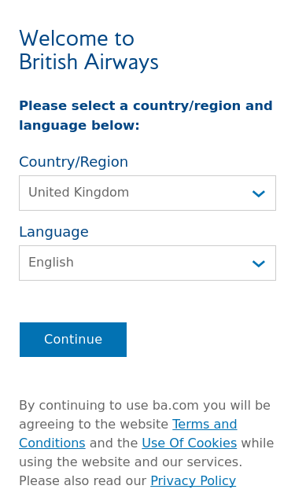Open the Privacy Policy link
This screenshot has width=295, height=493.
(x=193, y=480)
